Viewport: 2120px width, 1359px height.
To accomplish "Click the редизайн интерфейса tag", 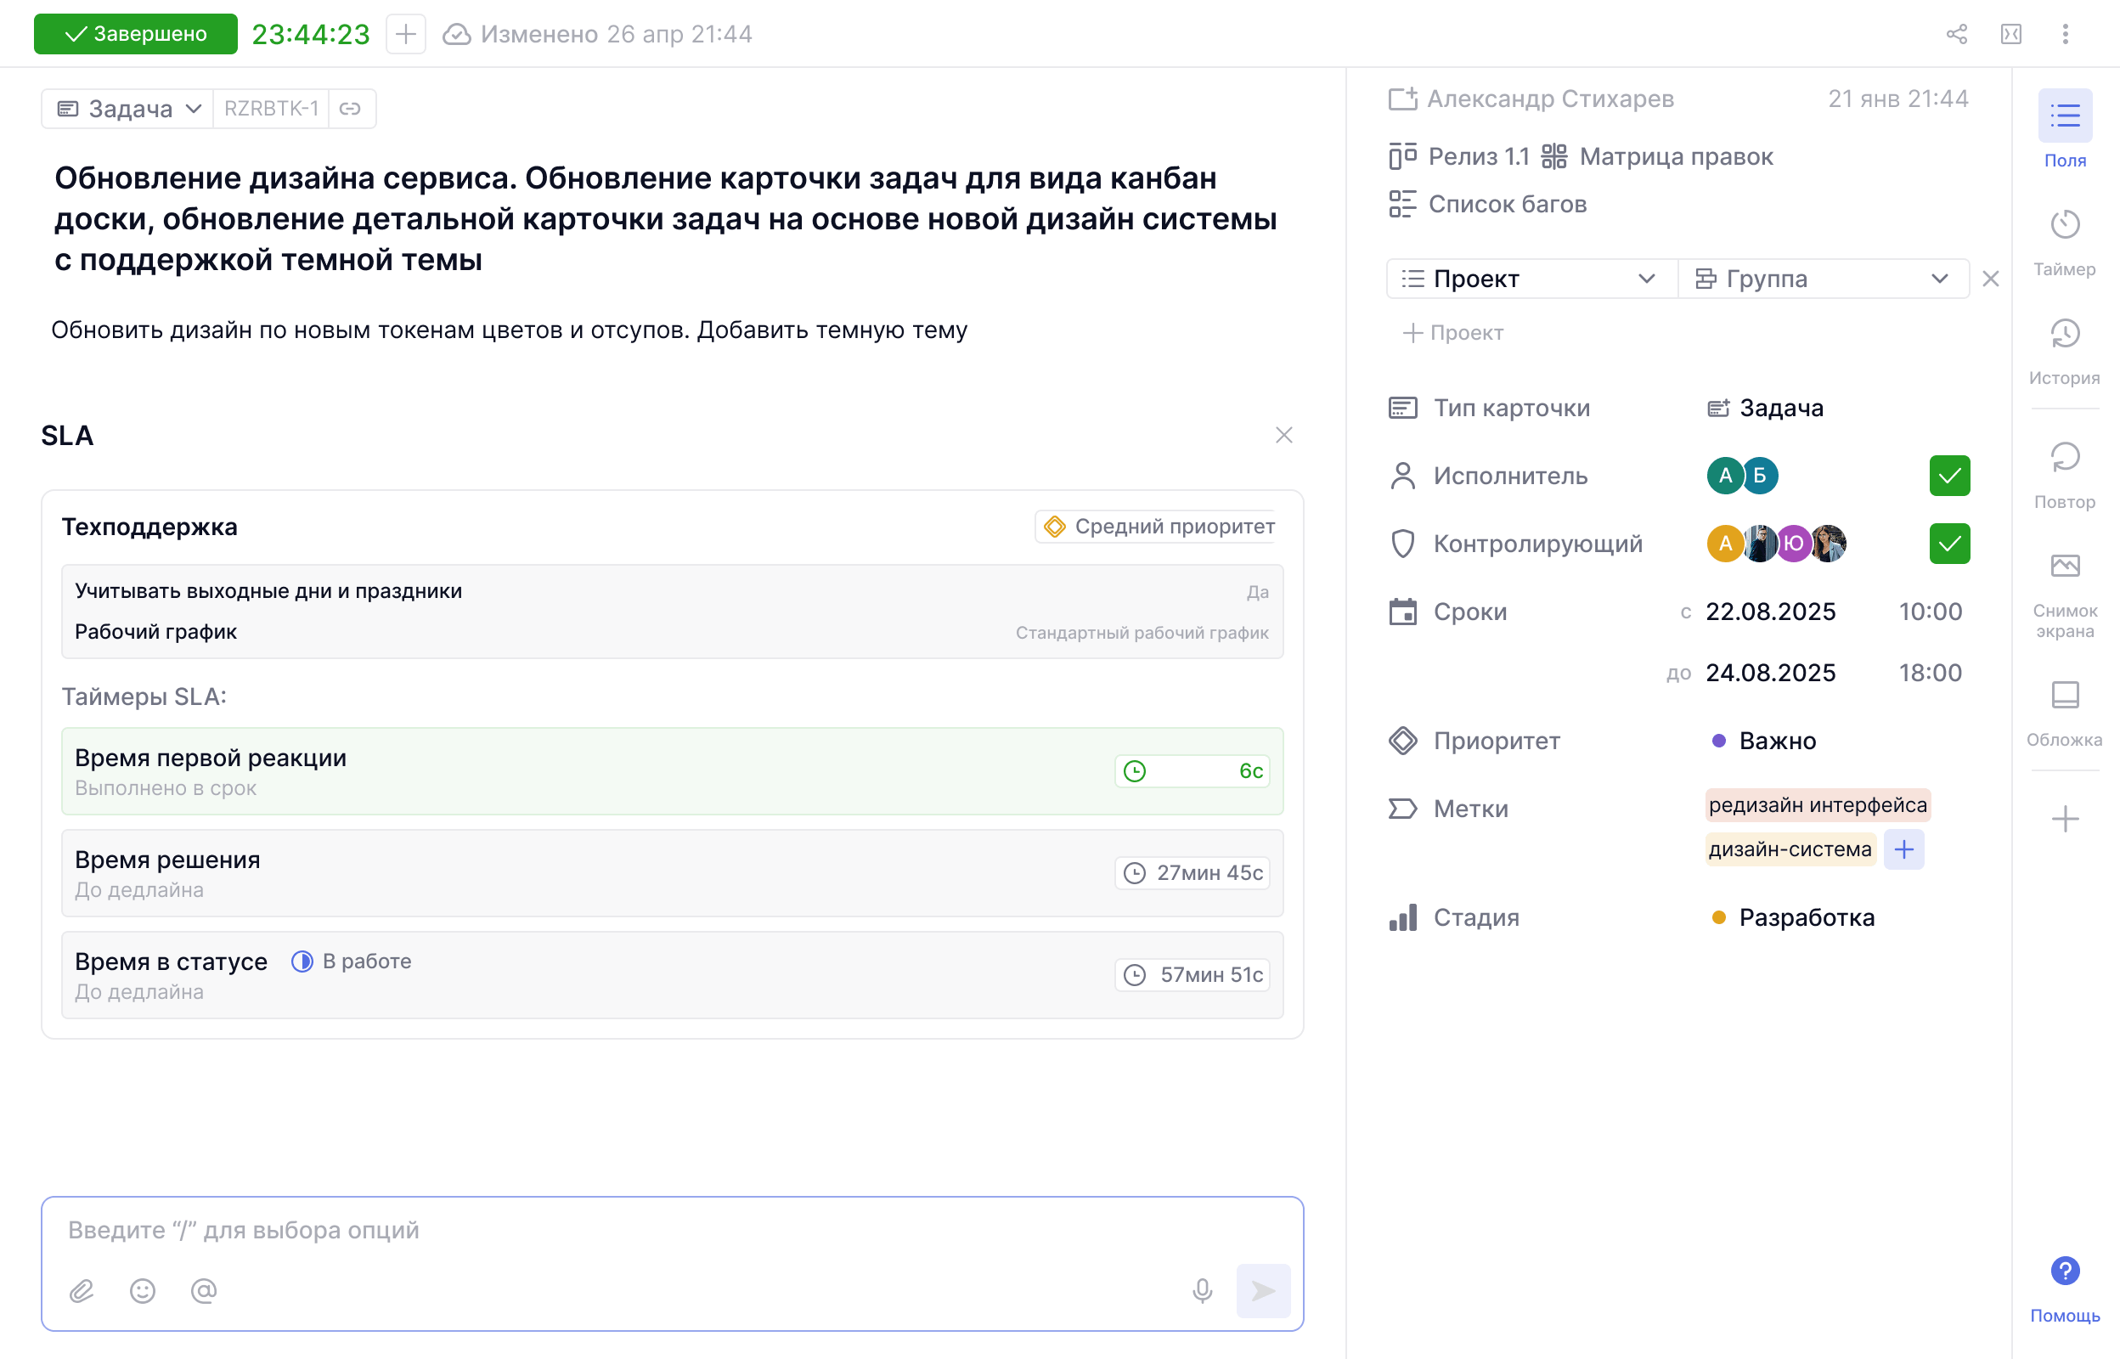I will (1818, 805).
